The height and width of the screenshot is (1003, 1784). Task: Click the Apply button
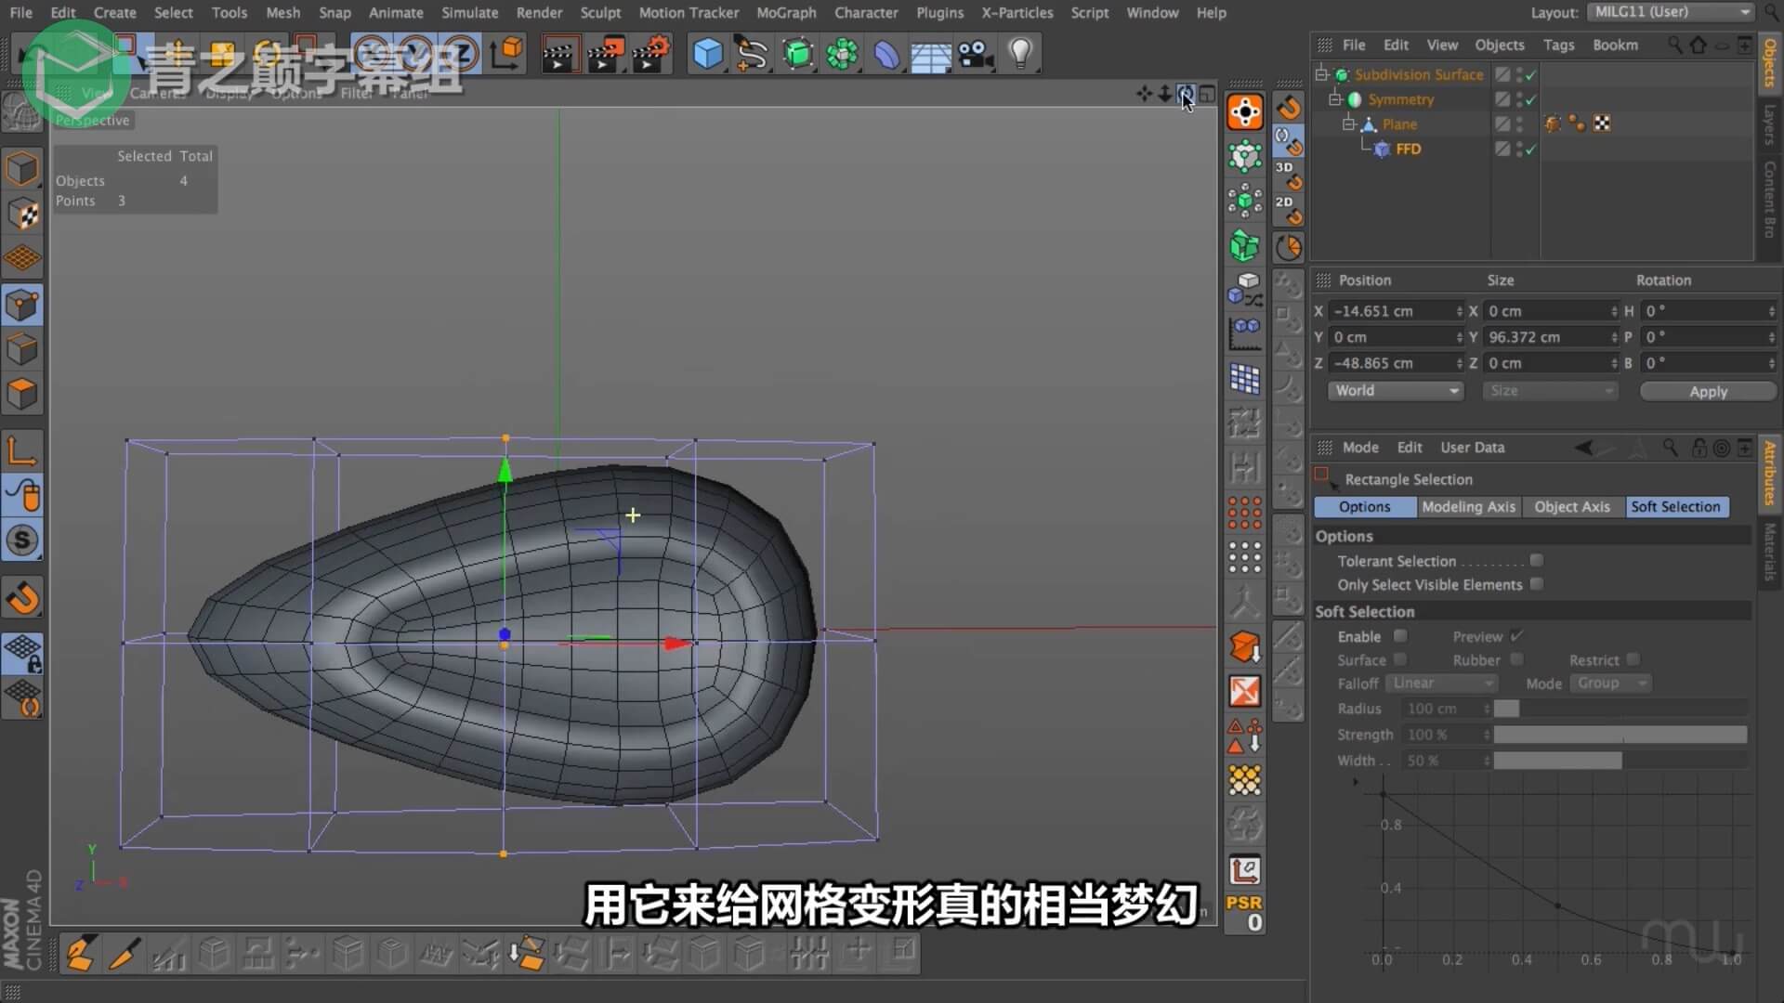pos(1707,391)
